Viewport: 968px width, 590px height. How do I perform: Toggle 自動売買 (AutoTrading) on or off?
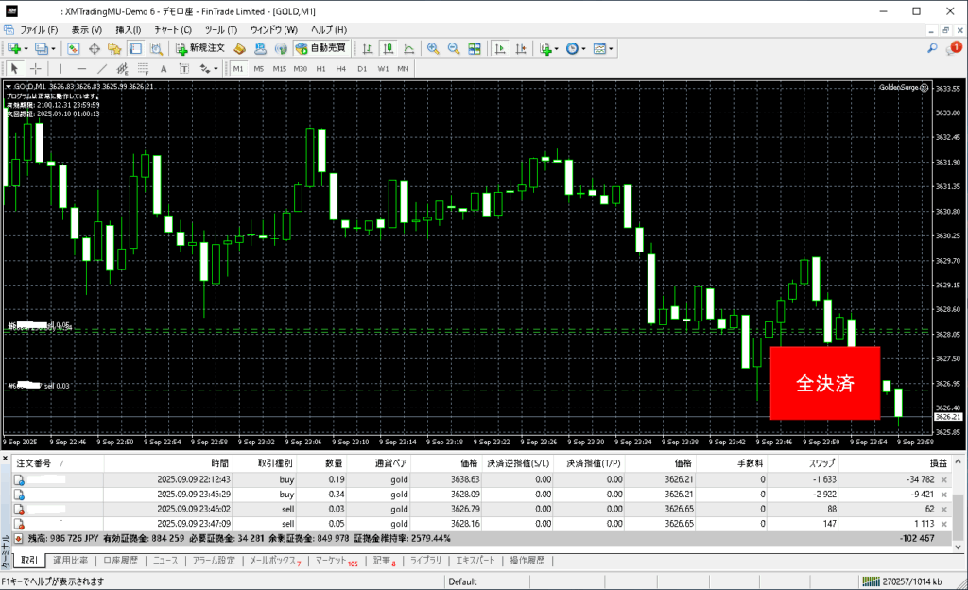pyautogui.click(x=320, y=48)
